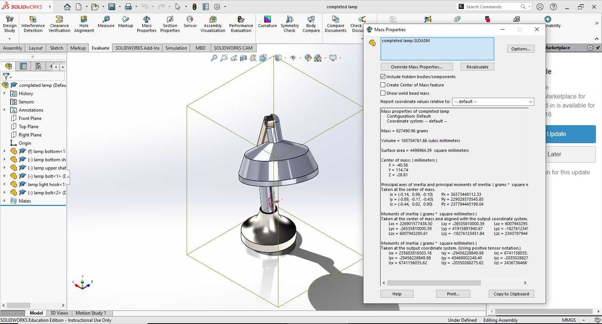Click the Curvature display icon

click(268, 22)
